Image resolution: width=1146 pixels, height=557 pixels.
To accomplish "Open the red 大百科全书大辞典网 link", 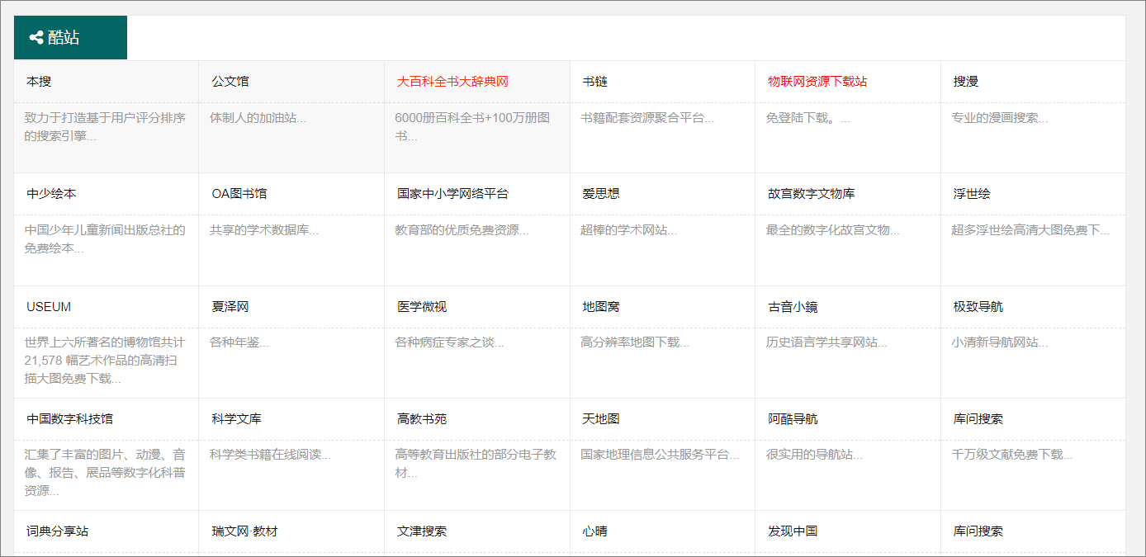I will pyautogui.click(x=452, y=81).
